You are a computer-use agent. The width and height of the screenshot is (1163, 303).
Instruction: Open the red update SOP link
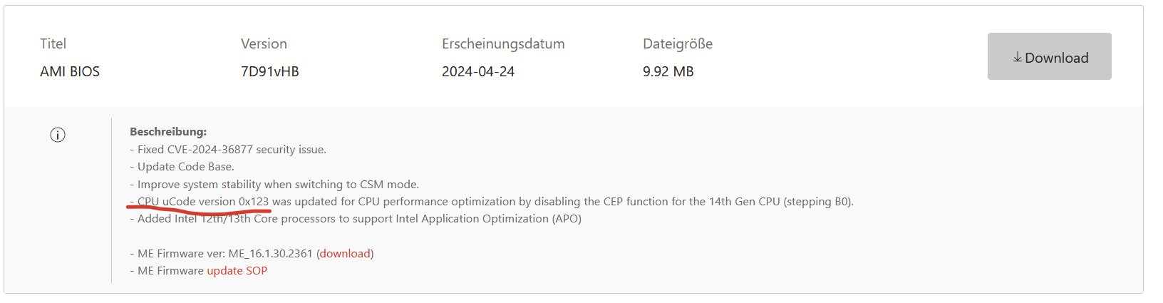click(237, 270)
